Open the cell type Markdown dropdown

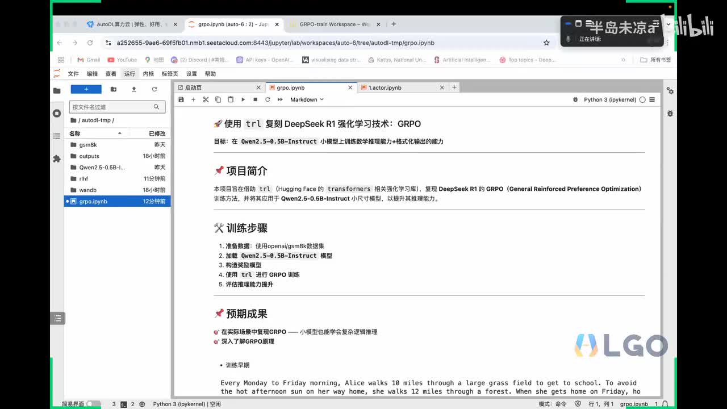pos(307,99)
